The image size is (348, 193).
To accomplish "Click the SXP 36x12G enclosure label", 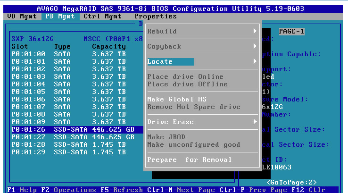I will tap(33, 39).
